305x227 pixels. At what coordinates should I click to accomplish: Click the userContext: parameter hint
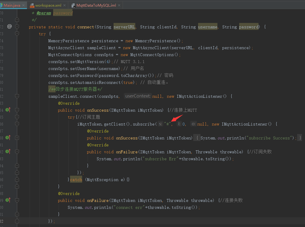pyautogui.click(x=138, y=96)
